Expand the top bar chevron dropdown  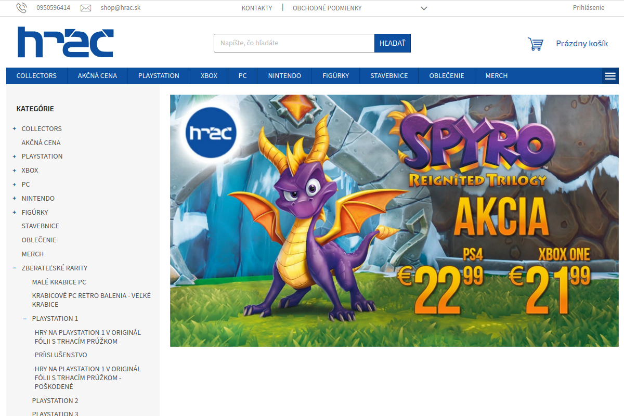[x=424, y=8]
